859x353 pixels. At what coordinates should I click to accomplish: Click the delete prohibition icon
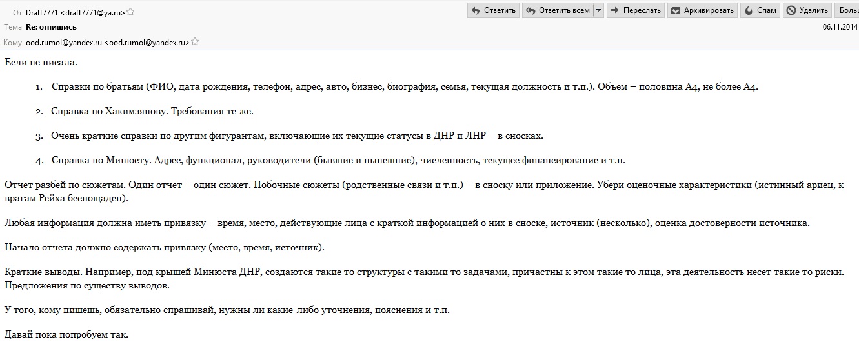pyautogui.click(x=791, y=10)
